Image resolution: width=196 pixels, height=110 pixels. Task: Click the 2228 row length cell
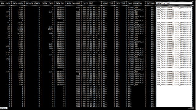8,33
